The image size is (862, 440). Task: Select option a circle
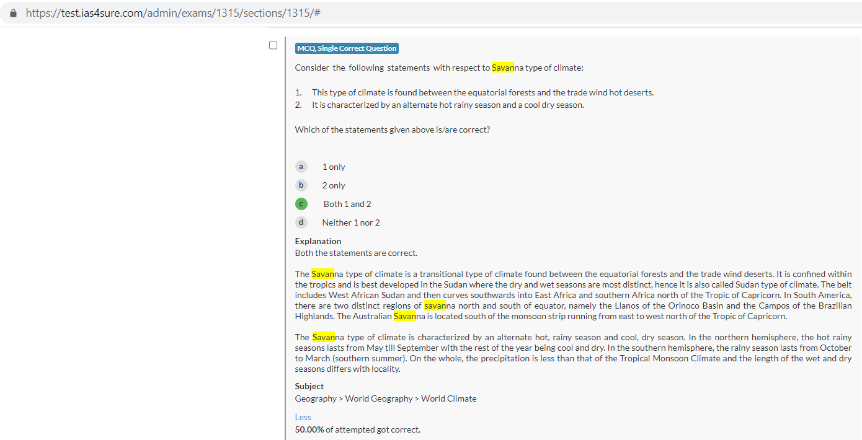(x=301, y=167)
